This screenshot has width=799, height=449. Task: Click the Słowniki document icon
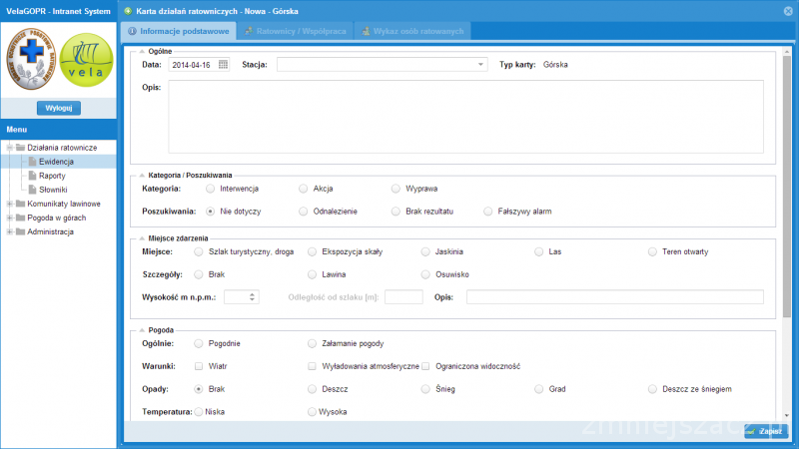point(32,190)
